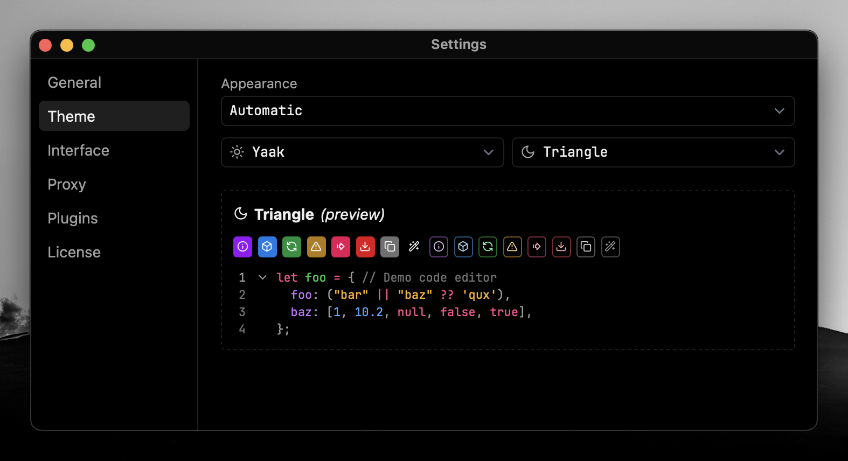This screenshot has width=848, height=461.
Task: Switch to the Interface settings tab
Action: click(78, 150)
